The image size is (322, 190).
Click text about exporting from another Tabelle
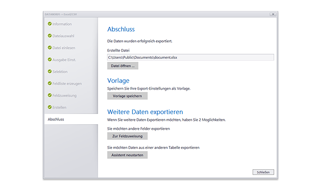153,148
